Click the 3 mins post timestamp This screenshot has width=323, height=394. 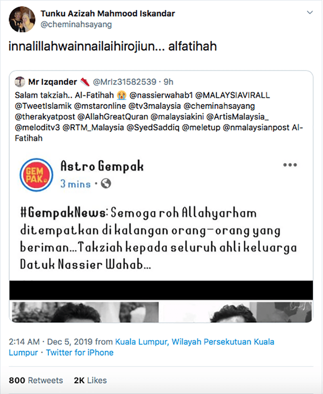(75, 184)
